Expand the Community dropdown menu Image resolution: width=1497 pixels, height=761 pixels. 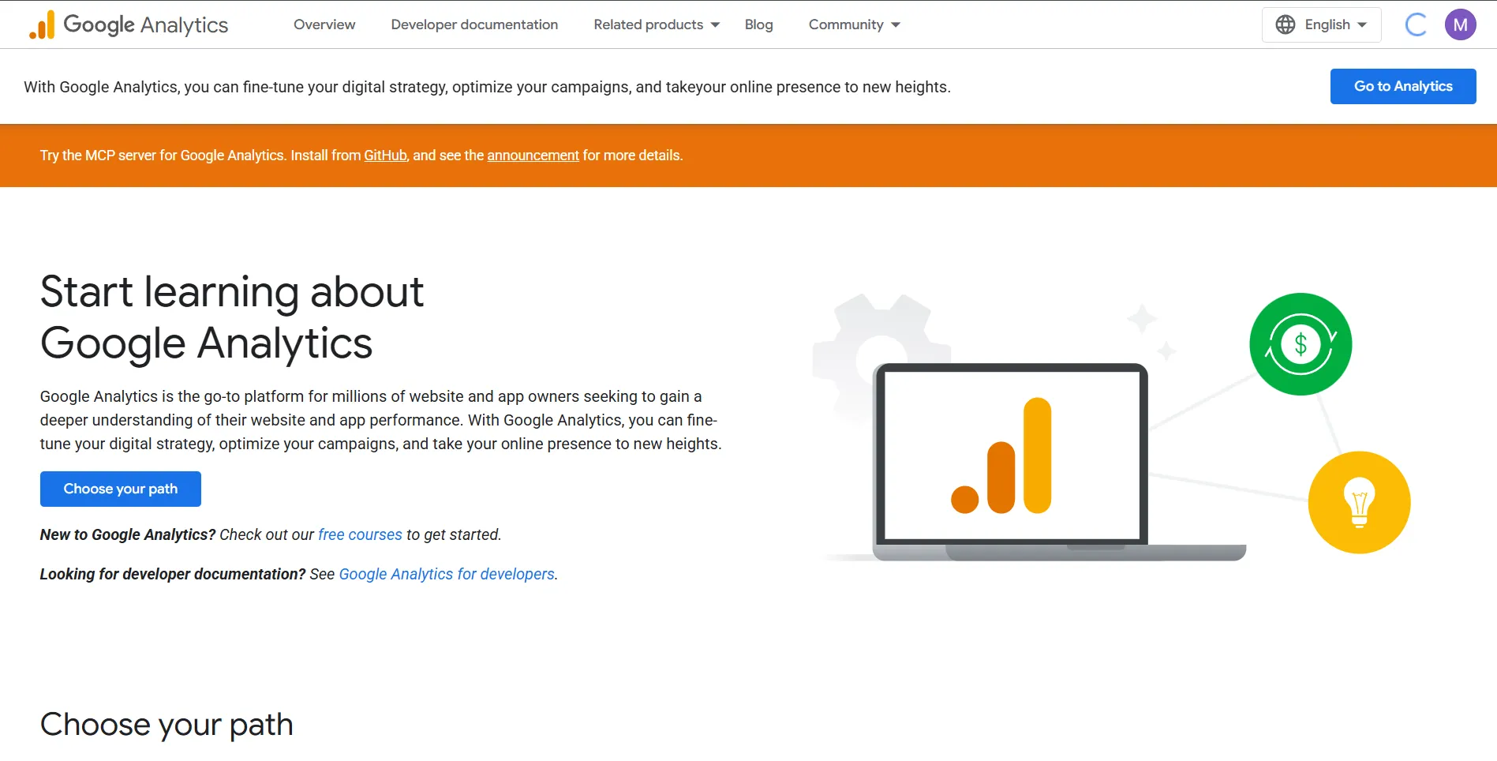854,24
